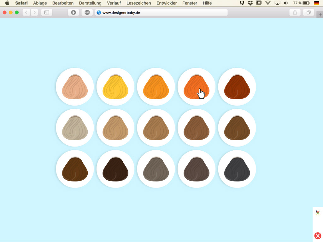This screenshot has width=323, height=242.
Task: Open the Dropbox menu bar icon
Action: click(250, 3)
